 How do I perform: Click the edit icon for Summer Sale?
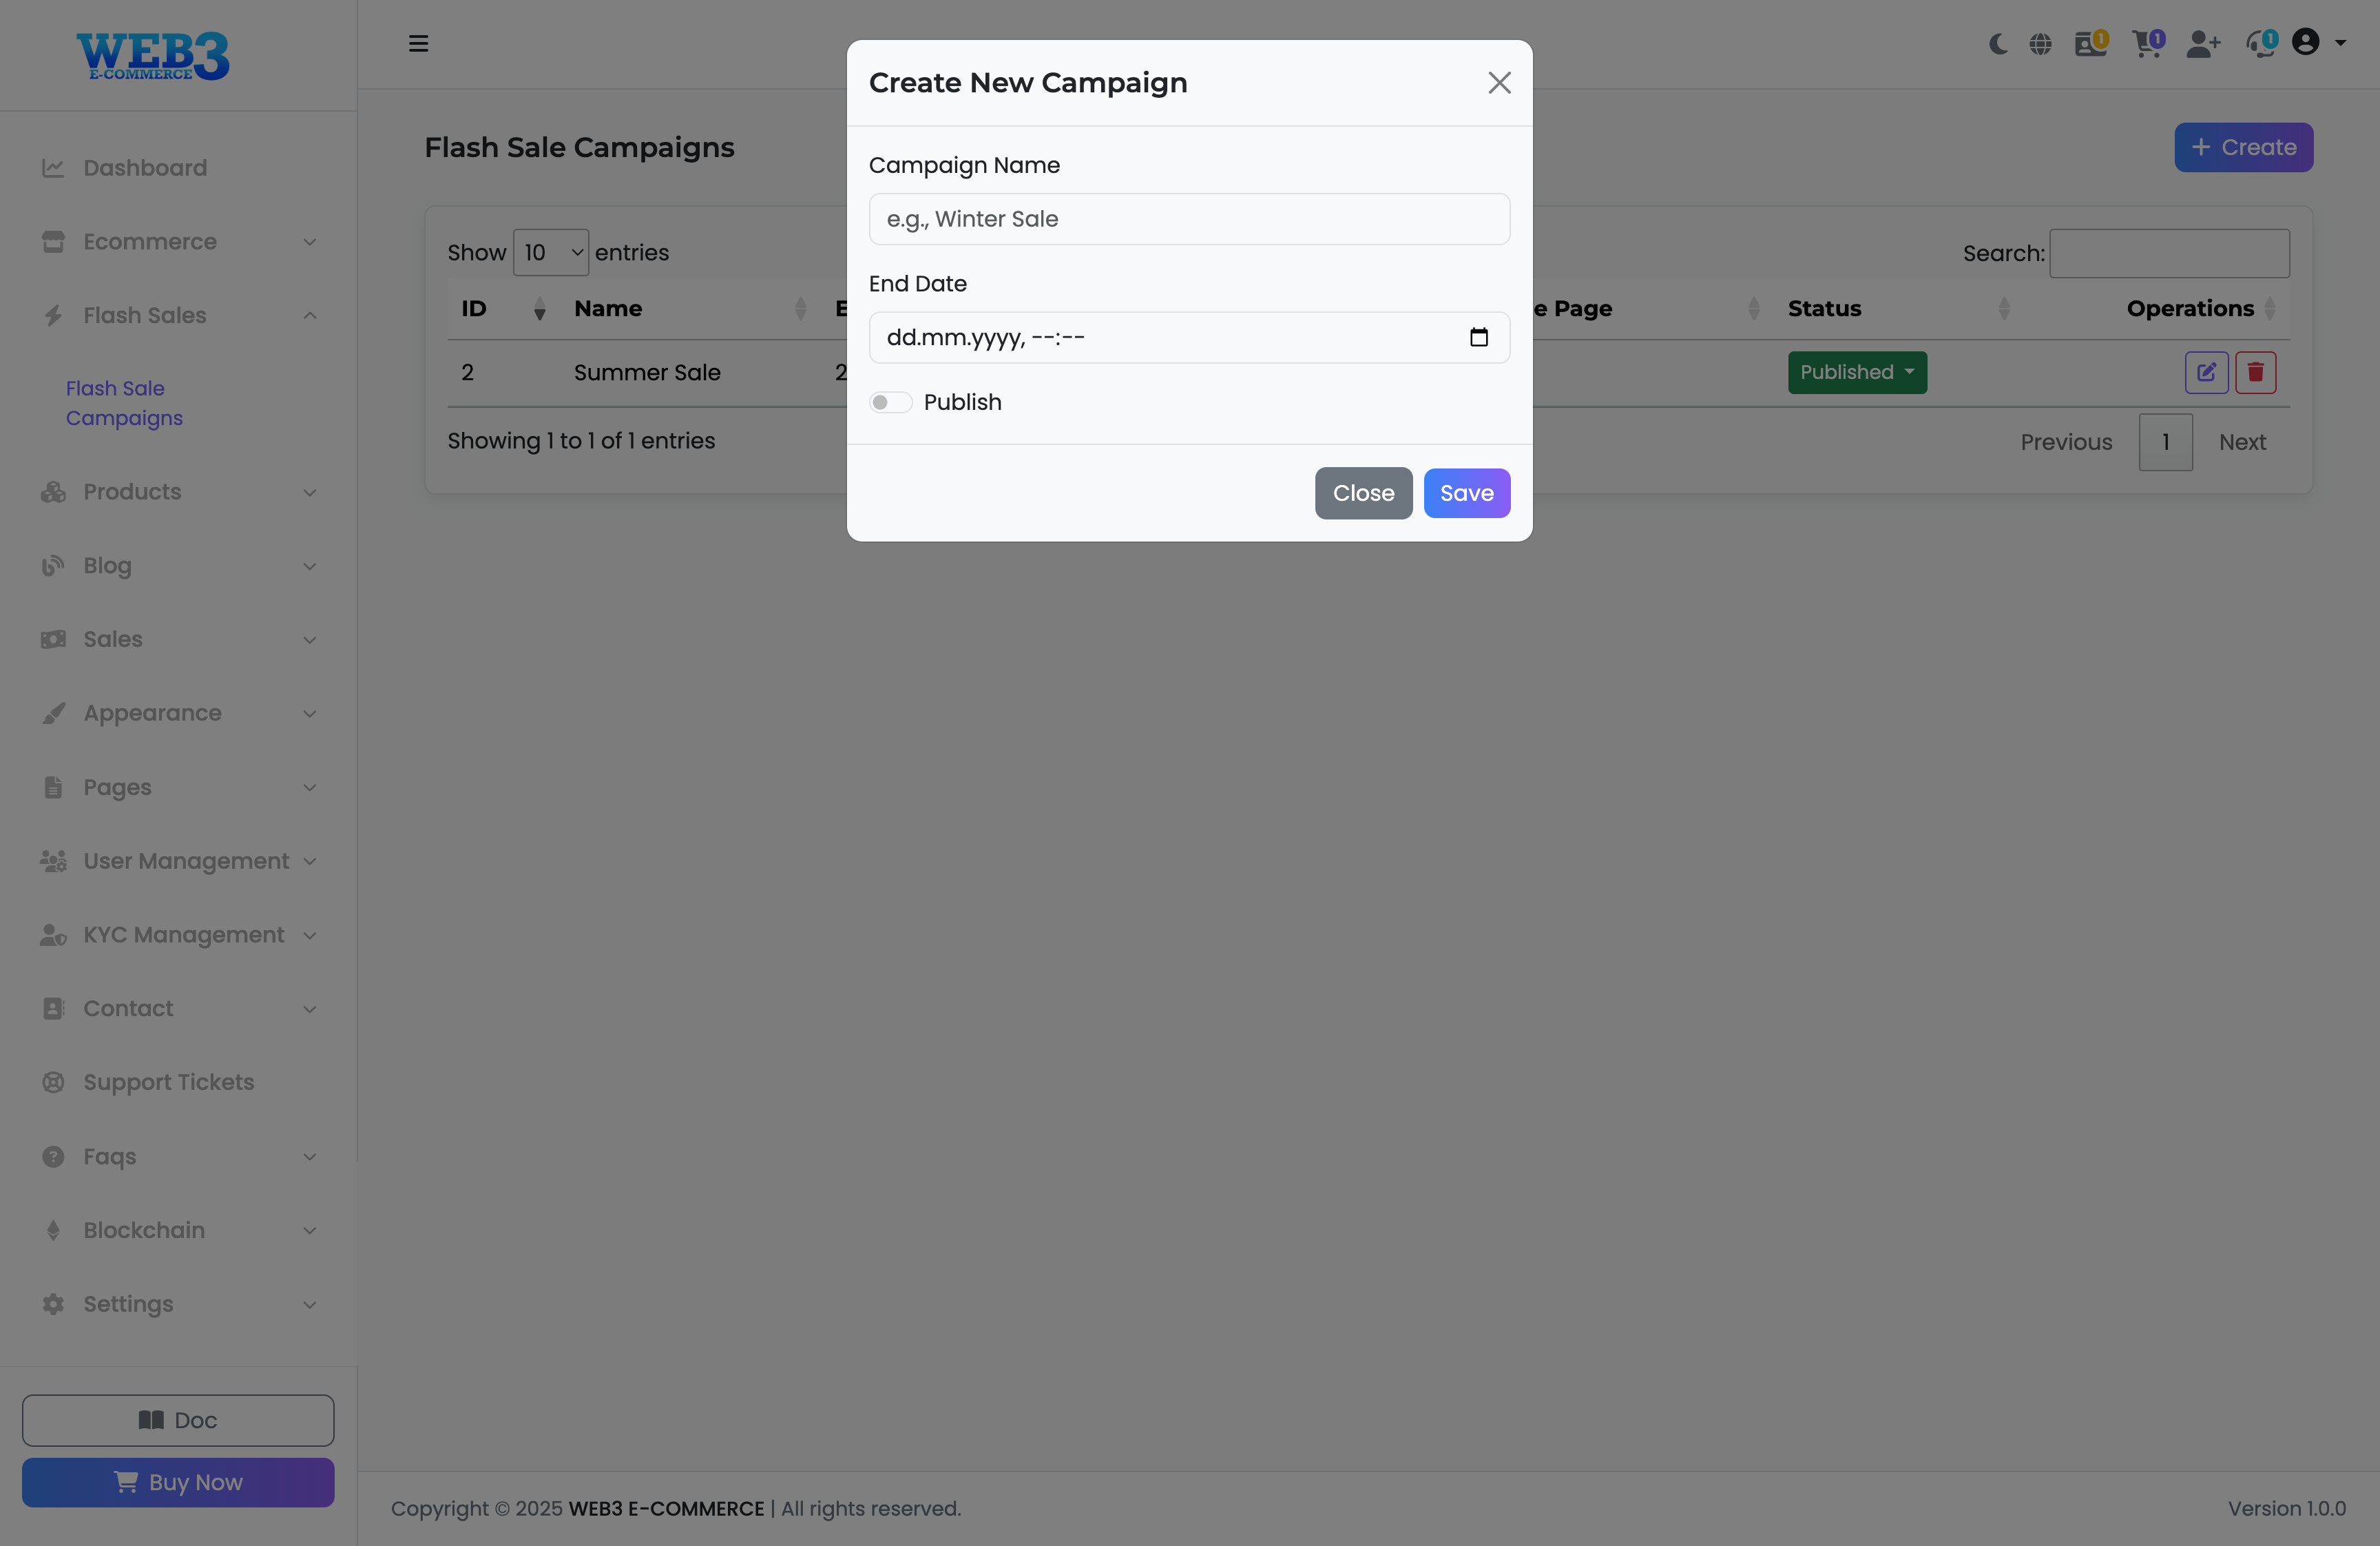pos(2206,372)
